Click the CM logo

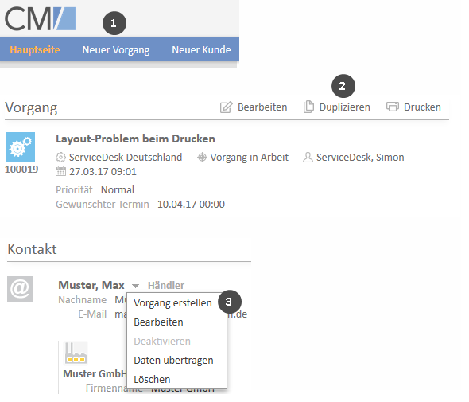point(41,19)
